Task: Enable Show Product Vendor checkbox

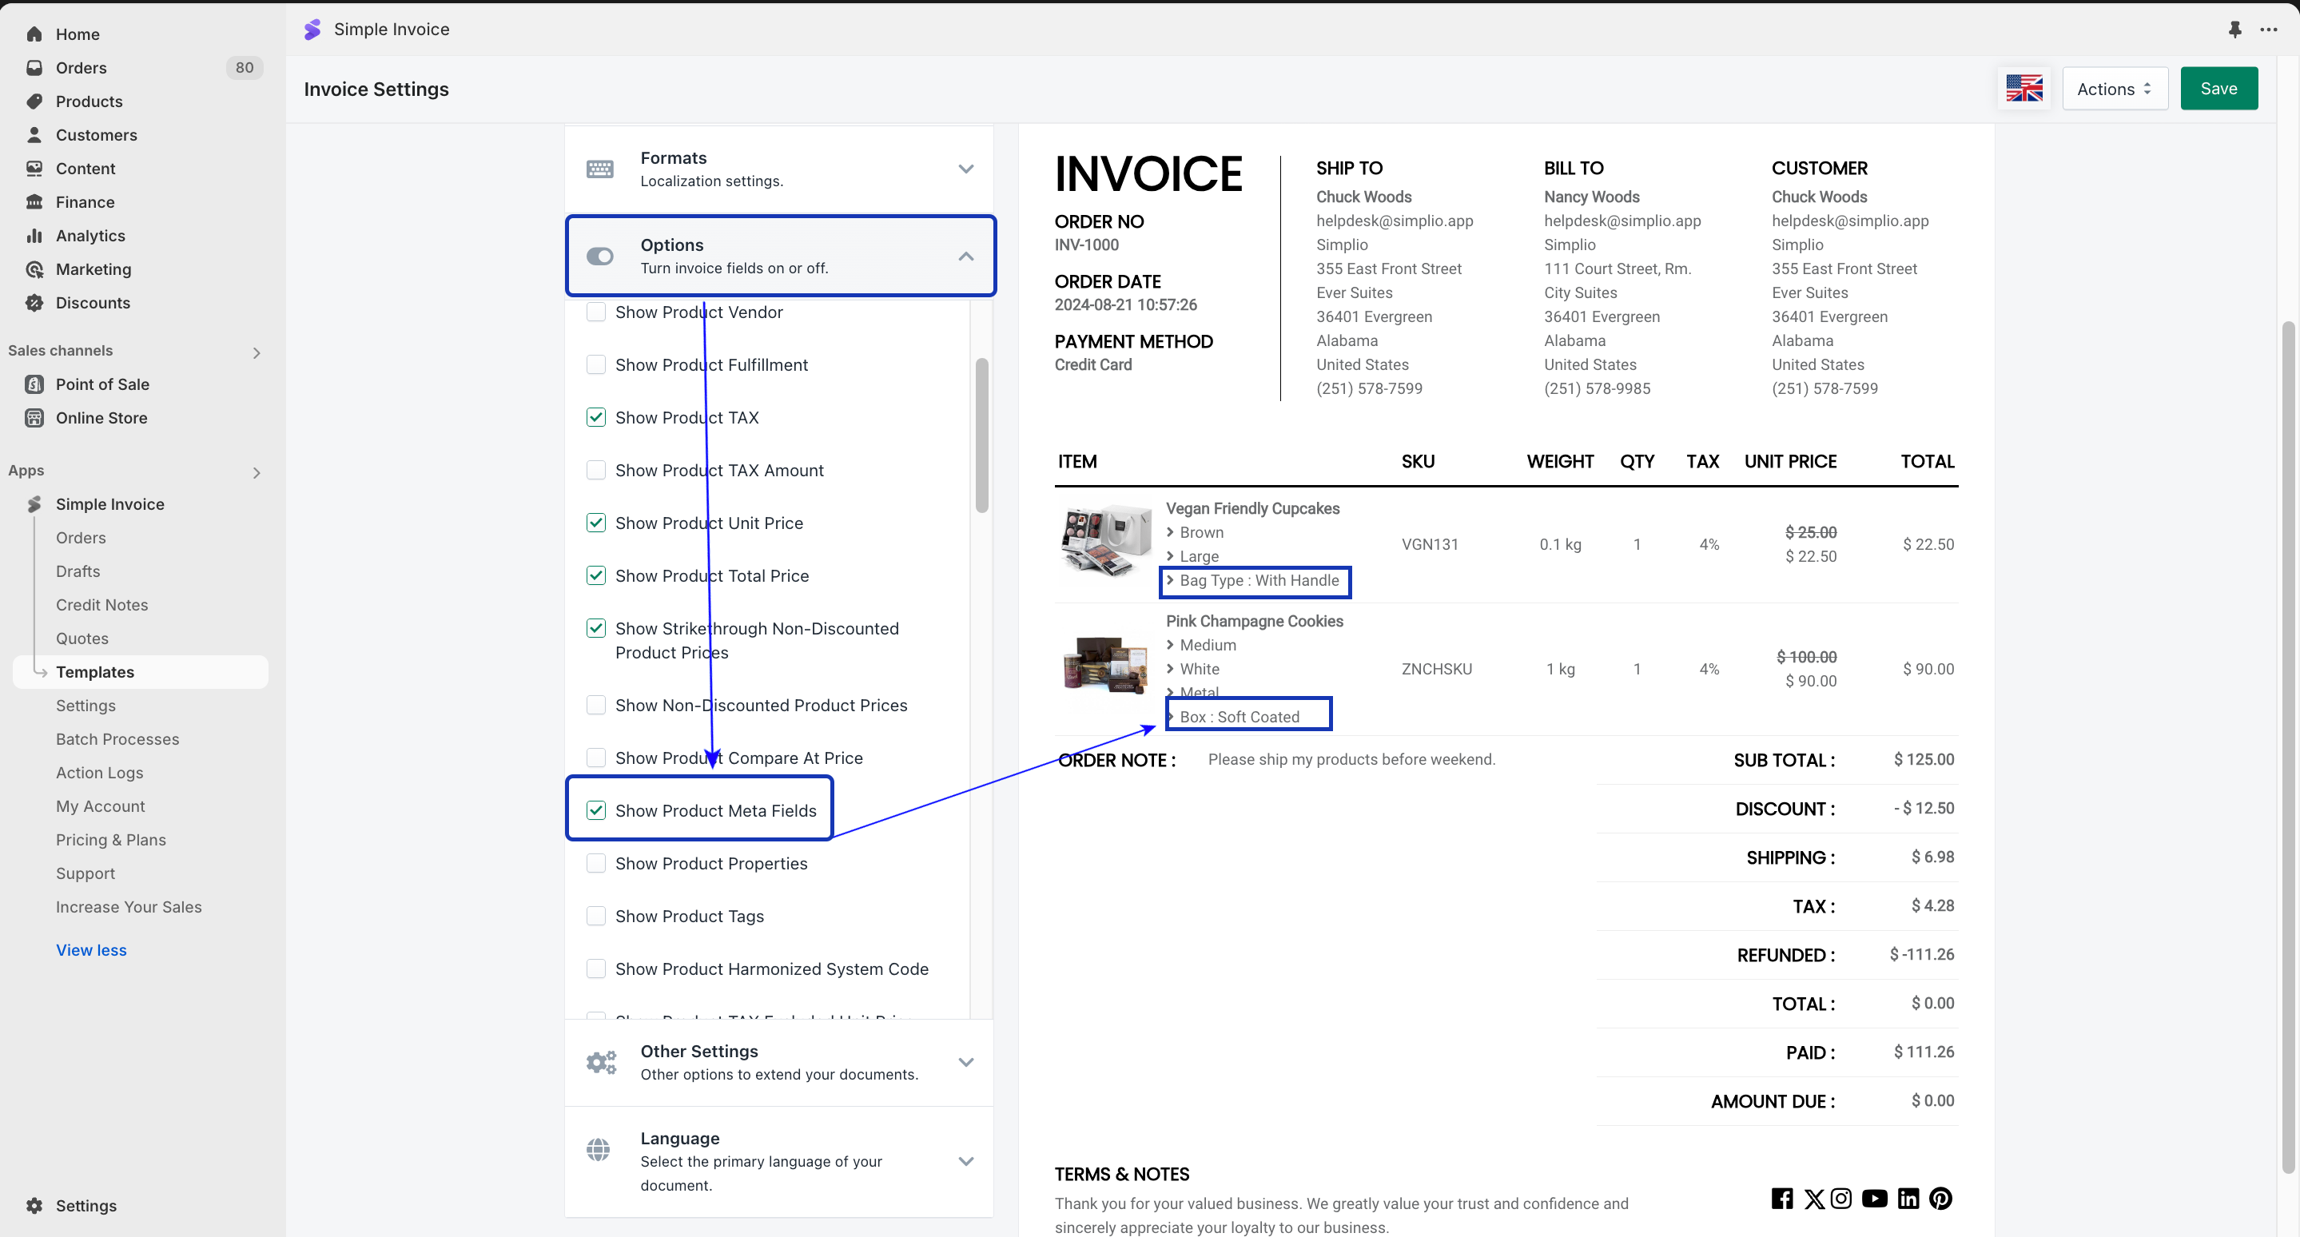Action: pos(595,312)
